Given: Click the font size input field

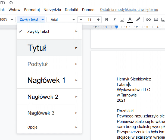Looking at the screenshot, I should (89, 20).
